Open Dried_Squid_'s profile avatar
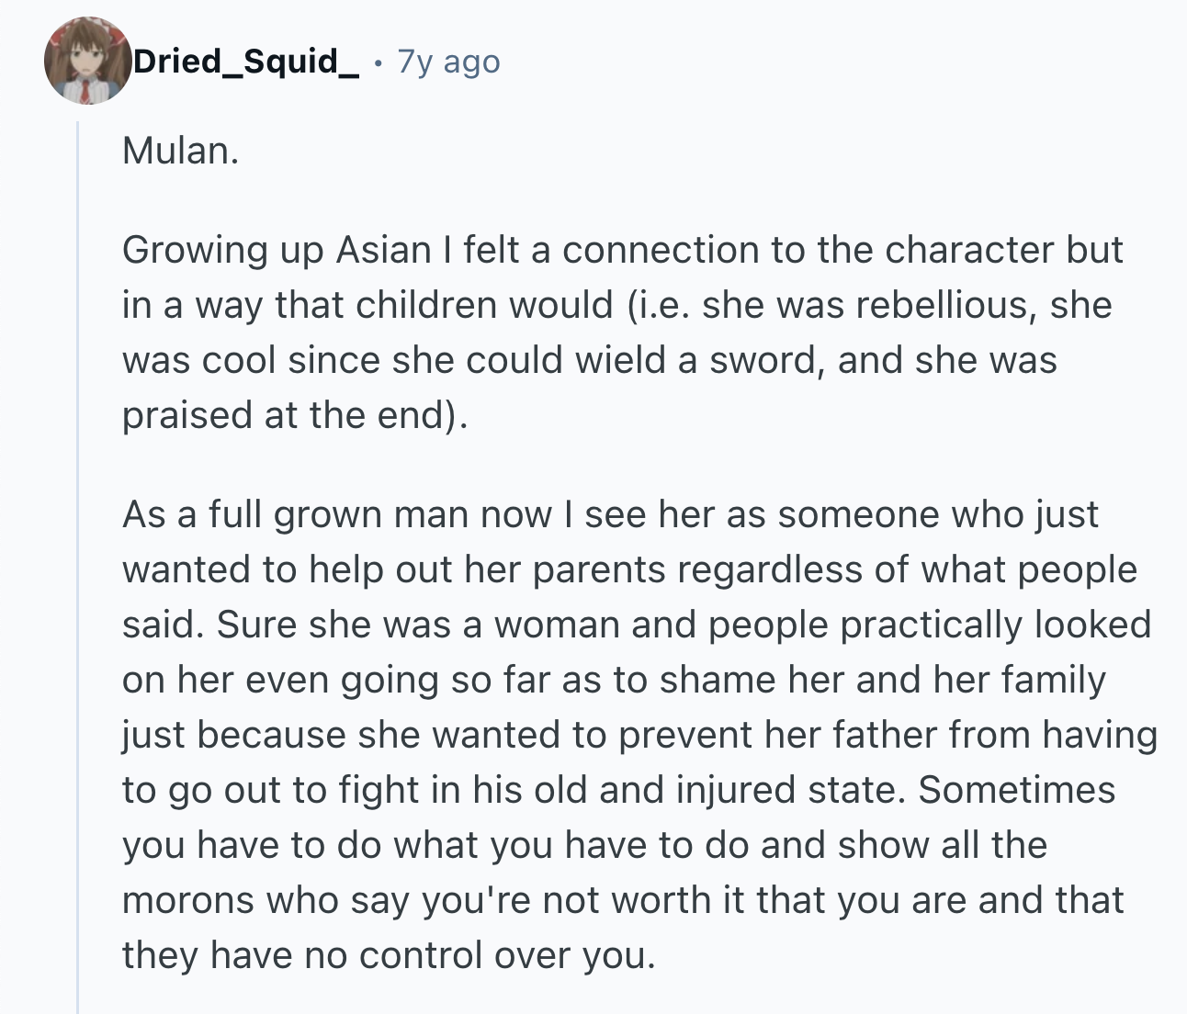 click(87, 61)
